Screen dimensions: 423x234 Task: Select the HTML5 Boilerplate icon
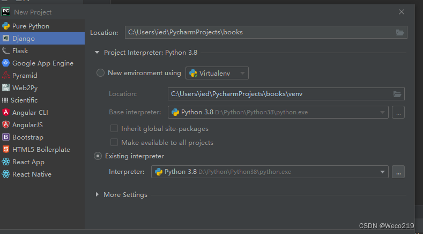[x=6, y=150]
